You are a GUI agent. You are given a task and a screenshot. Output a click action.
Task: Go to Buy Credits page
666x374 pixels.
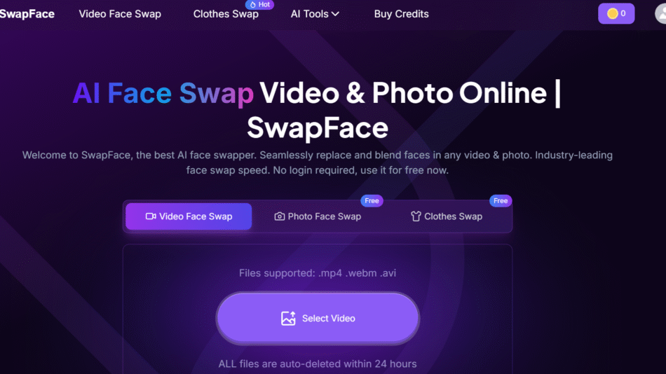coord(402,14)
